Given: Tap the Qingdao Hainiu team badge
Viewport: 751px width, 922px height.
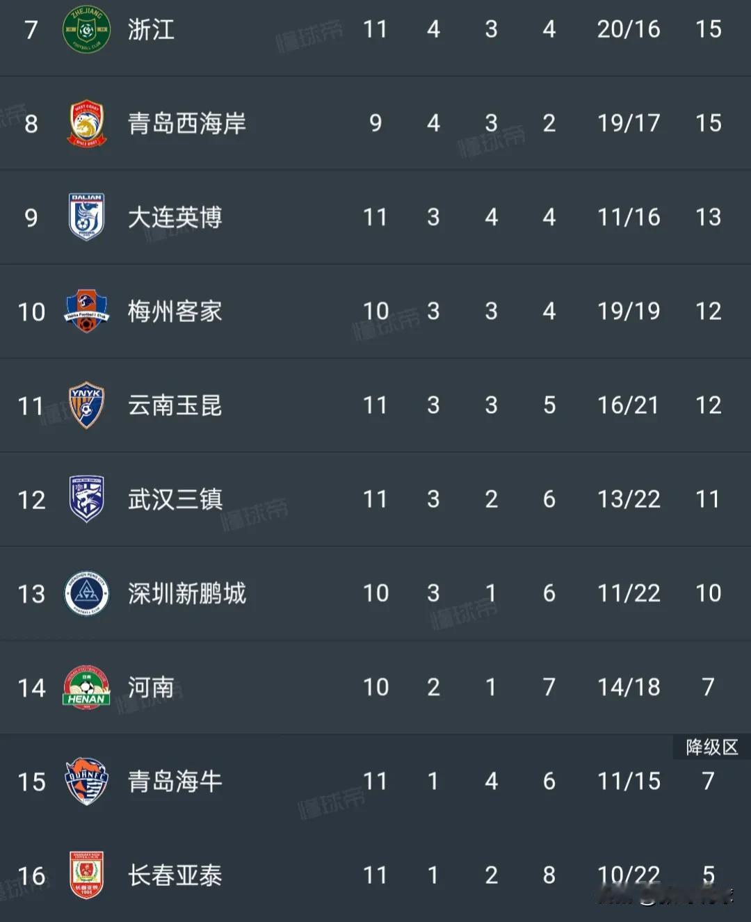Looking at the screenshot, I should (x=86, y=782).
